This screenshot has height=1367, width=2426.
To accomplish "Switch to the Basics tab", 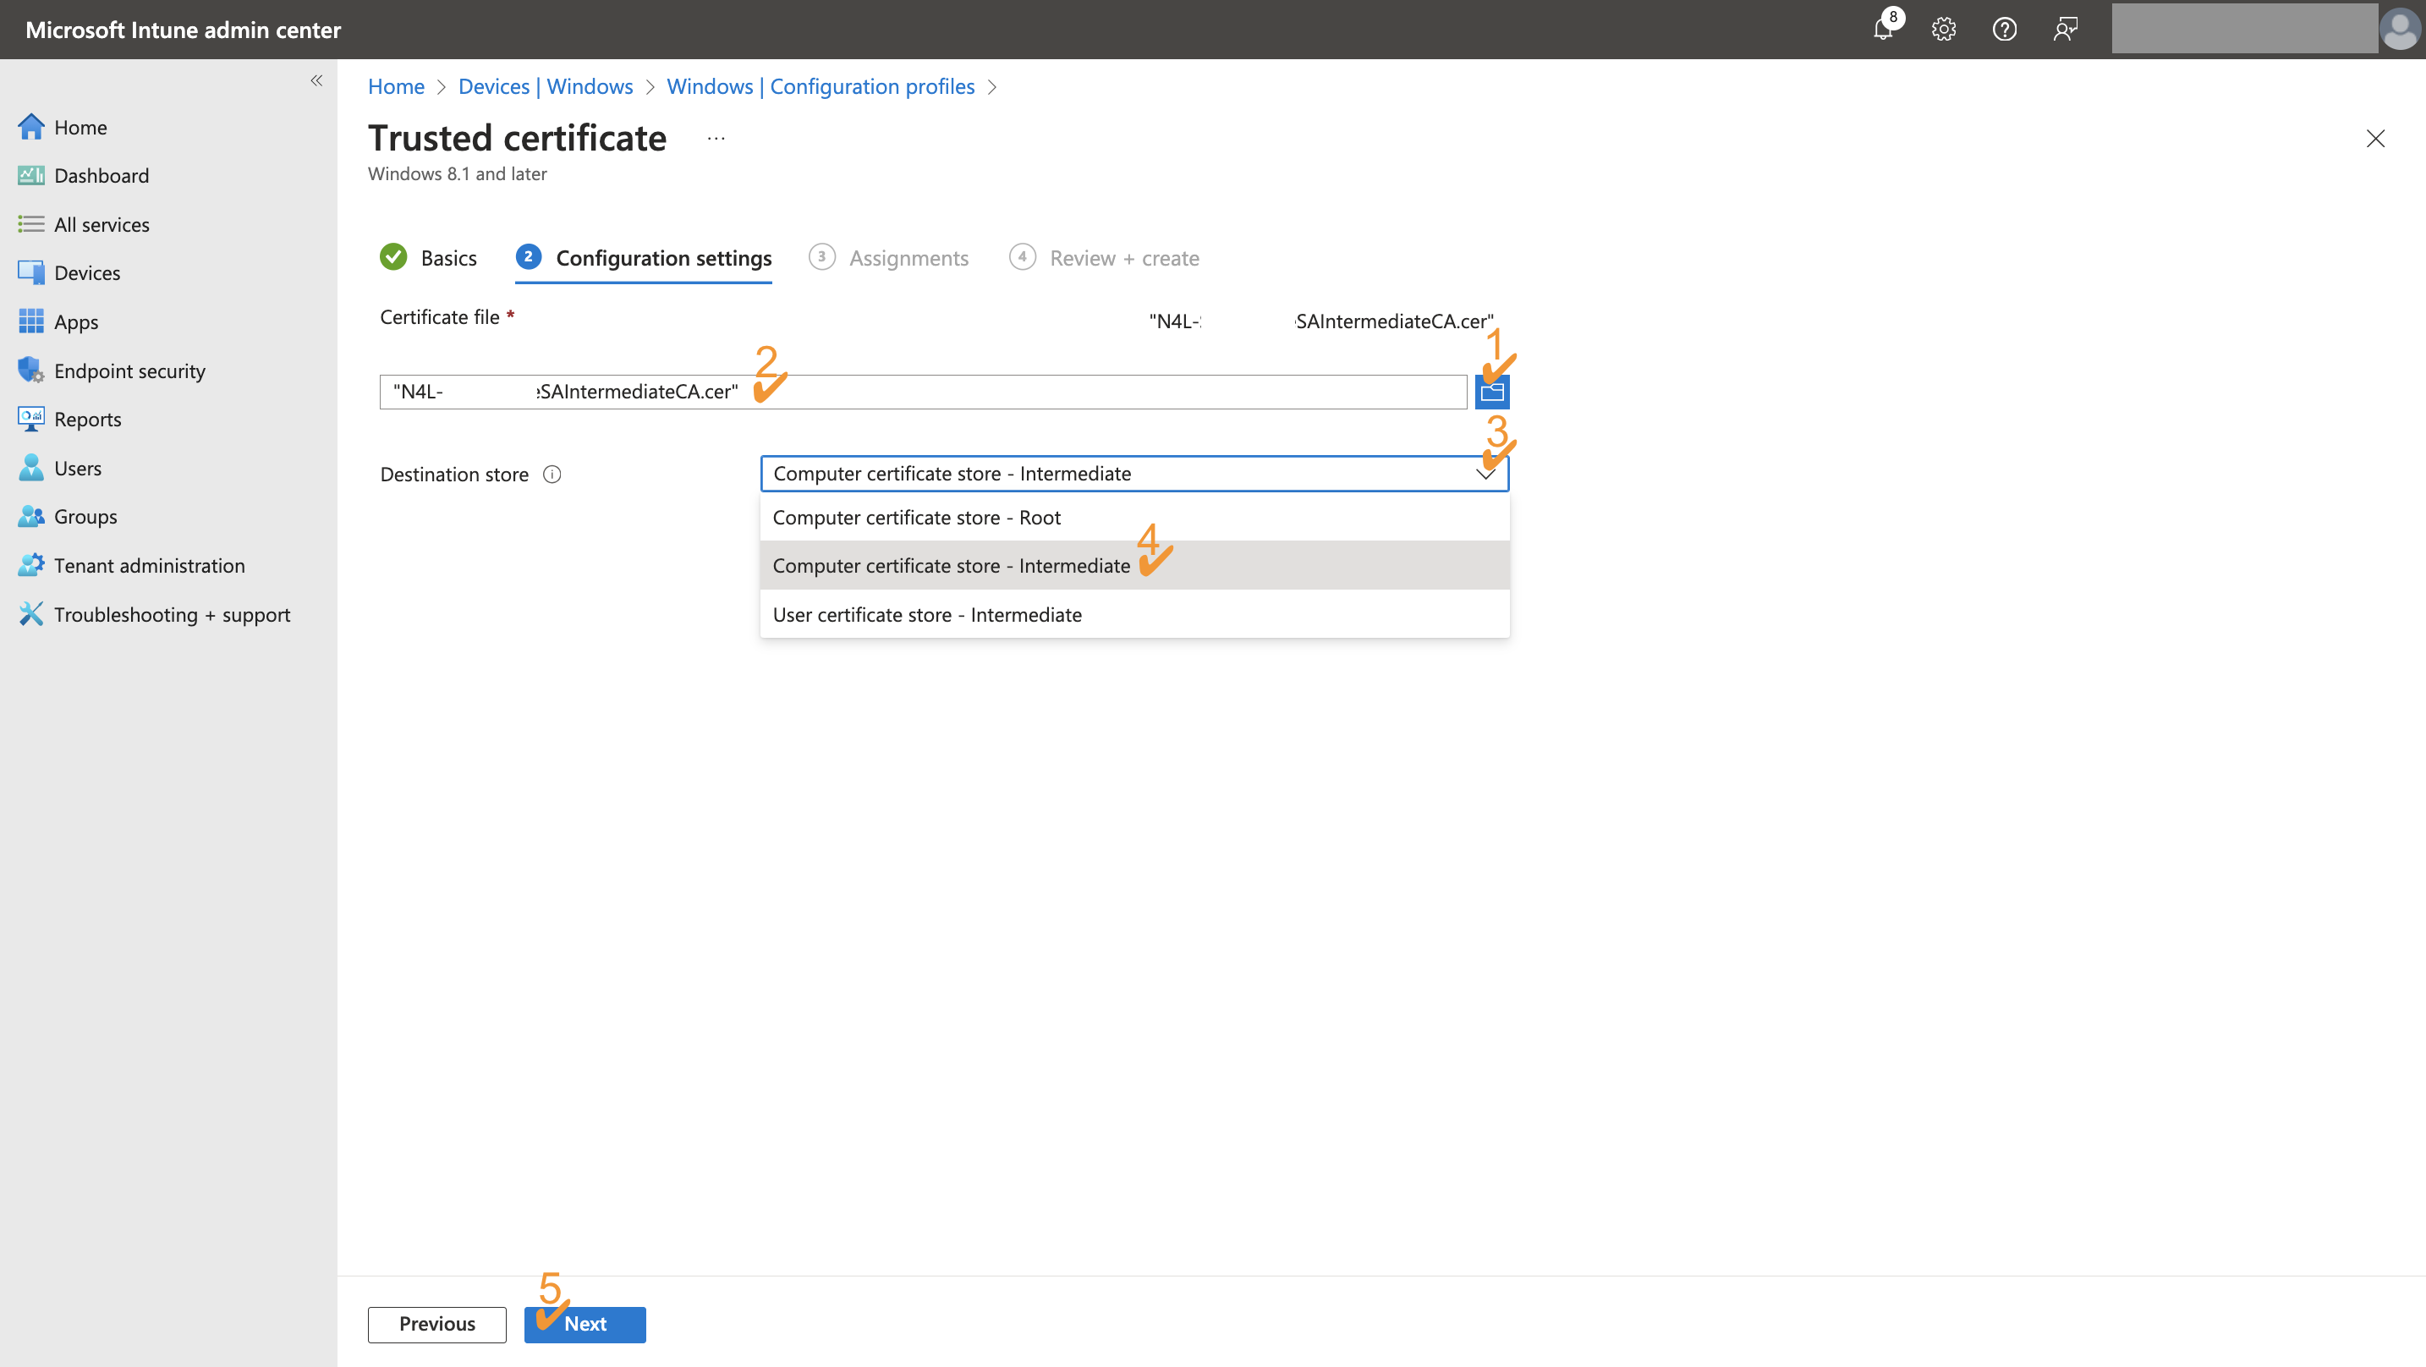I will point(448,257).
